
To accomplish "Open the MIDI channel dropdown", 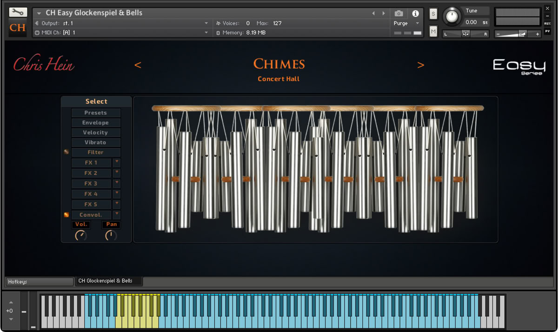I will [206, 33].
